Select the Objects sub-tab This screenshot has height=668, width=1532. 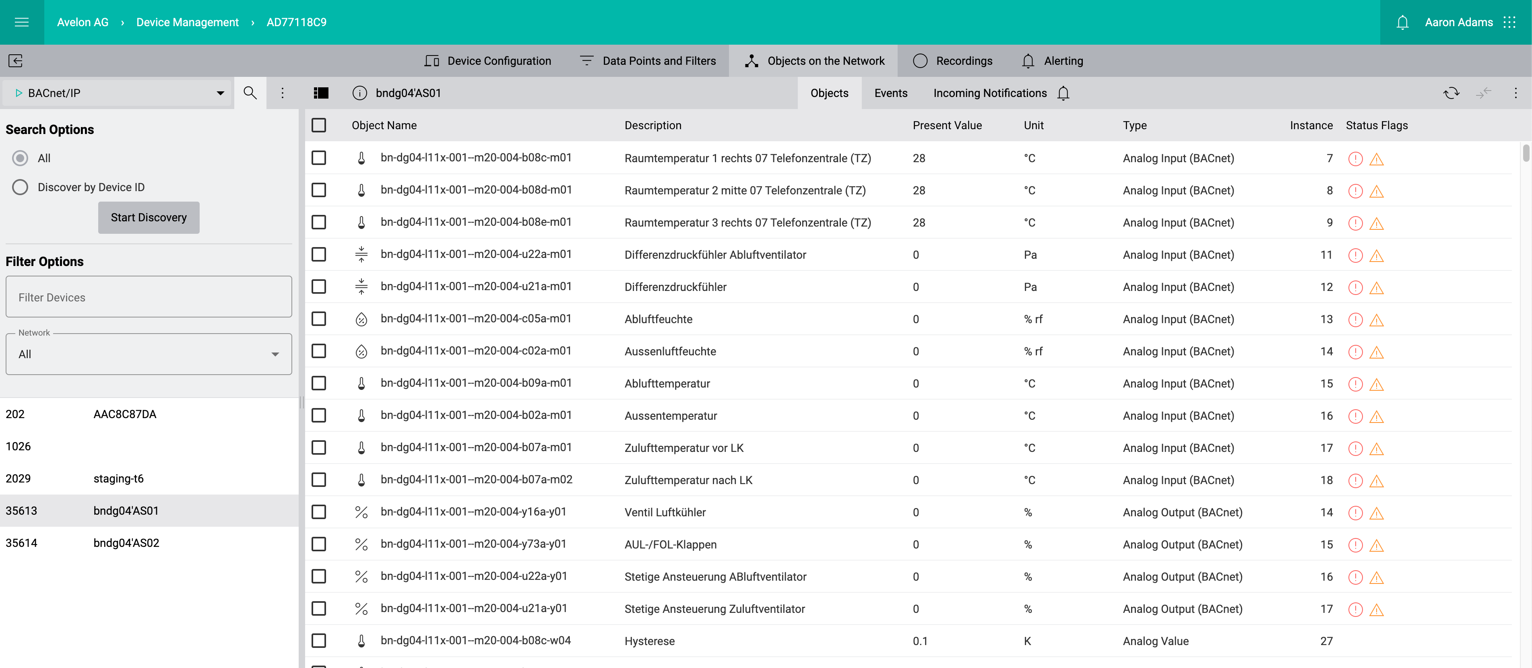(829, 93)
